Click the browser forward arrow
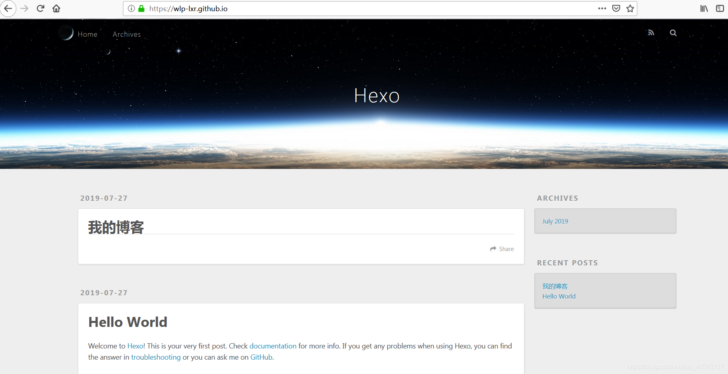 click(x=24, y=8)
